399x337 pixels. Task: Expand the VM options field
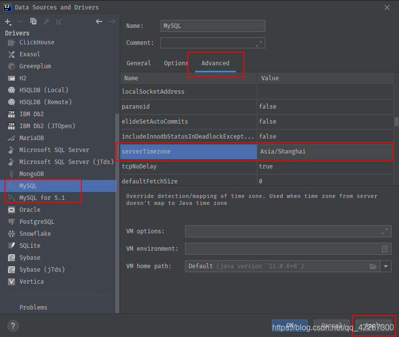click(x=384, y=231)
